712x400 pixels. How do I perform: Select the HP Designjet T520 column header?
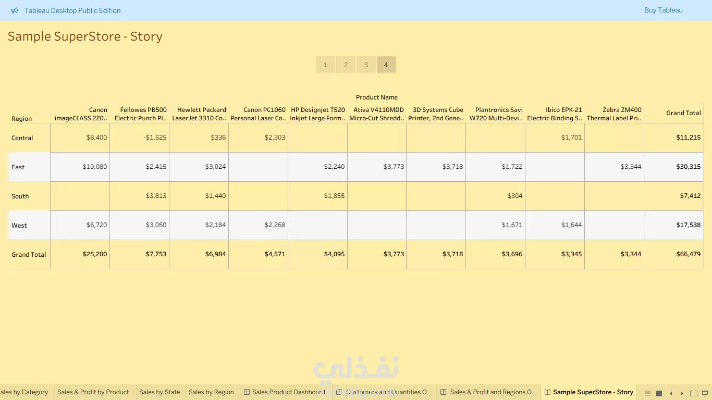tap(318, 114)
